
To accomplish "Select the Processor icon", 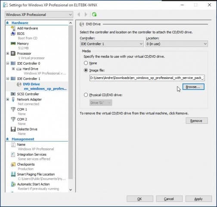I will pyautogui.click(x=13, y=53).
